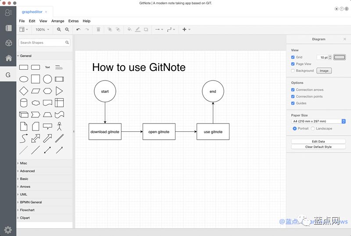
Task: Click the line color pencil icon
Action: click(x=138, y=29)
